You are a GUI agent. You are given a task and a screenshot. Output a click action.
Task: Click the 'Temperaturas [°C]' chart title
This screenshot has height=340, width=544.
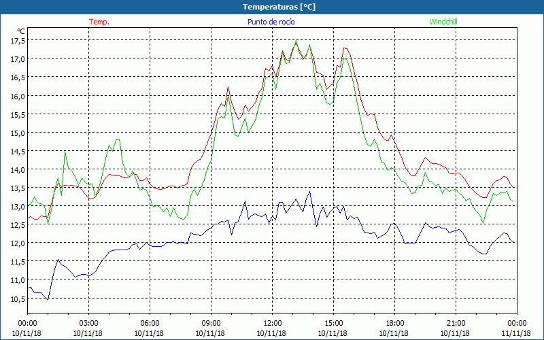click(x=279, y=7)
